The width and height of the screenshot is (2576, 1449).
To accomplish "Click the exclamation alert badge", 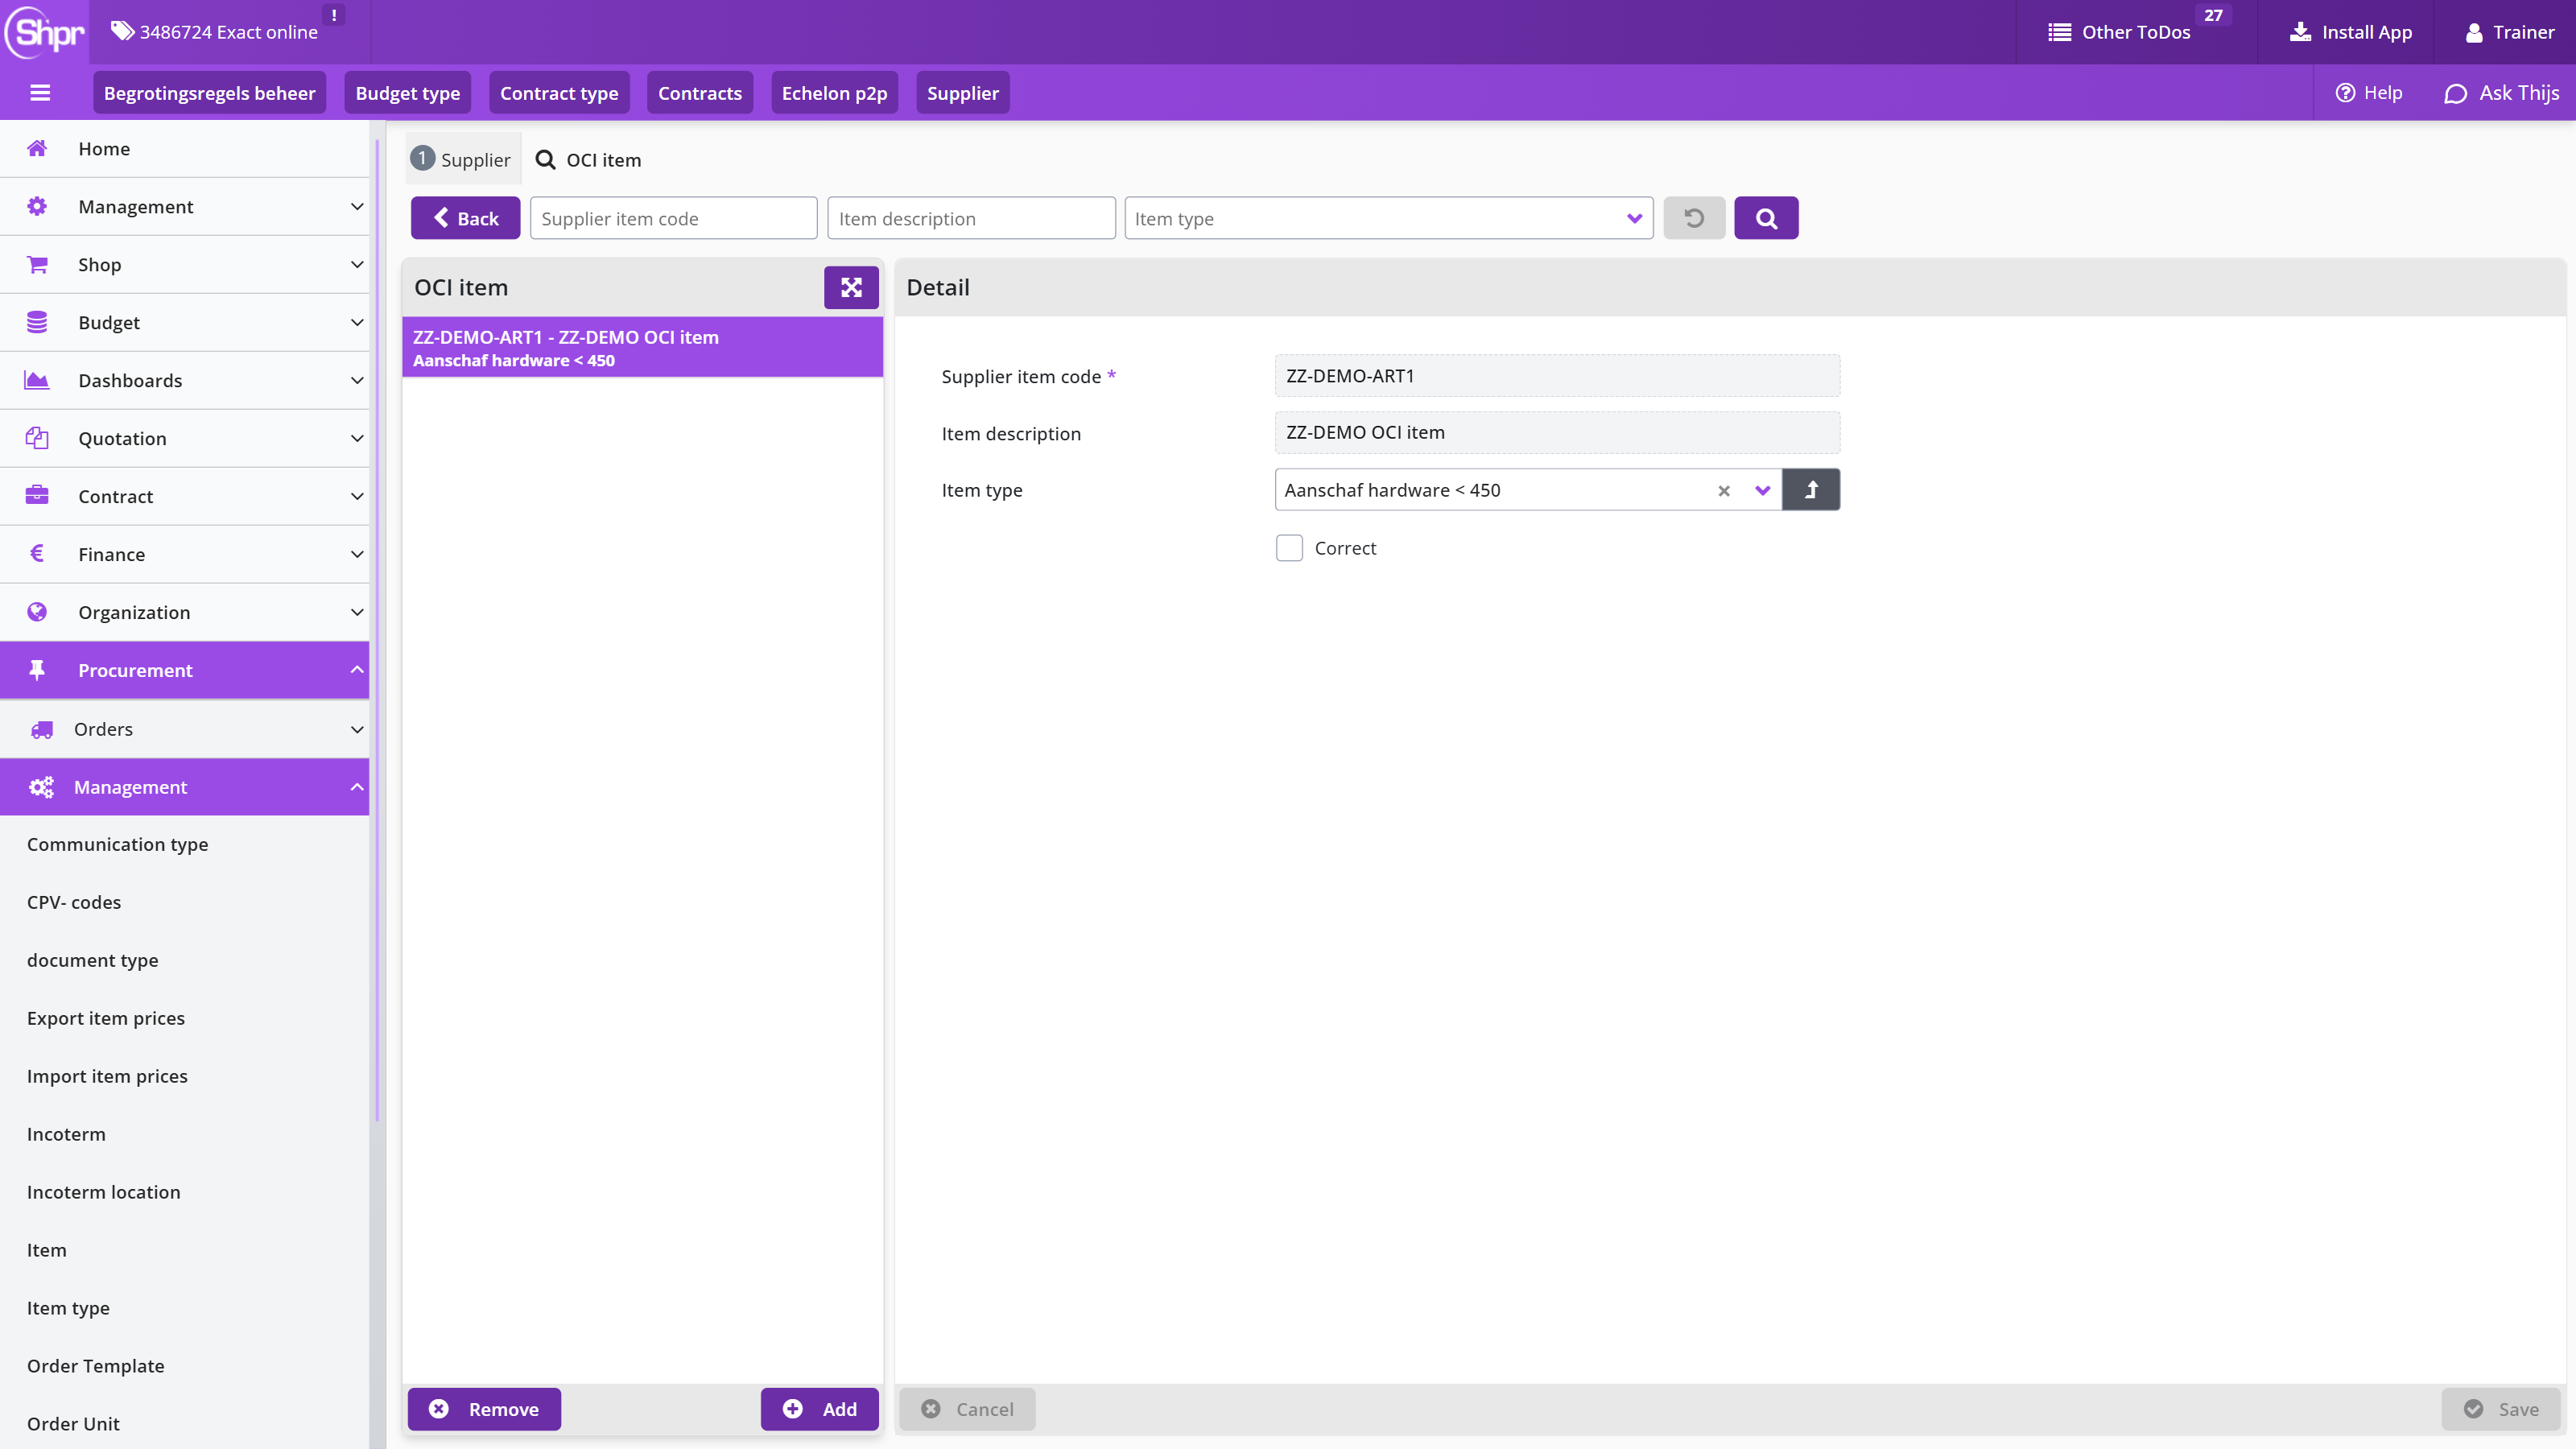I will coord(333,15).
